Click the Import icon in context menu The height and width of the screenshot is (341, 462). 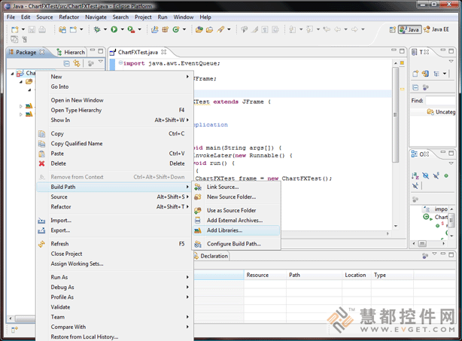click(x=41, y=221)
